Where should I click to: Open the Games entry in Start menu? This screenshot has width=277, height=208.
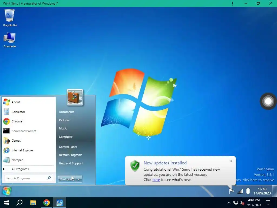[29, 141]
